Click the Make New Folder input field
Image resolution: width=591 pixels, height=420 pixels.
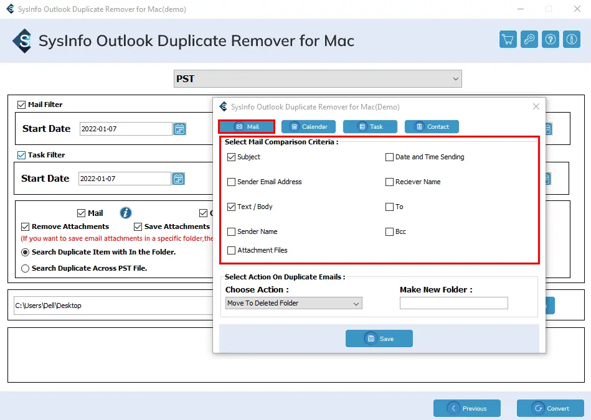point(454,303)
